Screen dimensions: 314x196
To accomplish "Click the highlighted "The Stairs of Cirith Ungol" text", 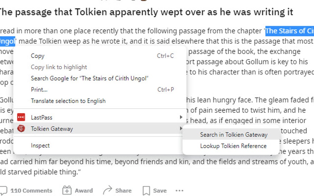I will tap(289, 31).
